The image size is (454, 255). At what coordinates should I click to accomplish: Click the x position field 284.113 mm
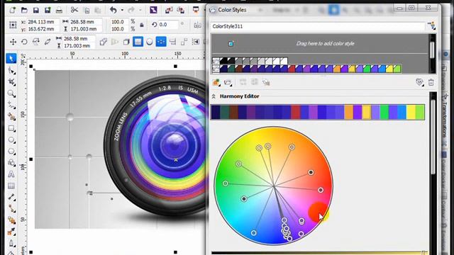43,22
